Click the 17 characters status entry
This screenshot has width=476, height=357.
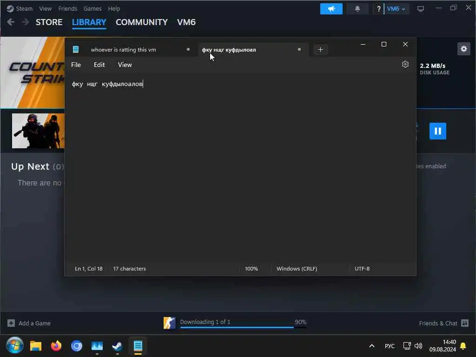129,269
